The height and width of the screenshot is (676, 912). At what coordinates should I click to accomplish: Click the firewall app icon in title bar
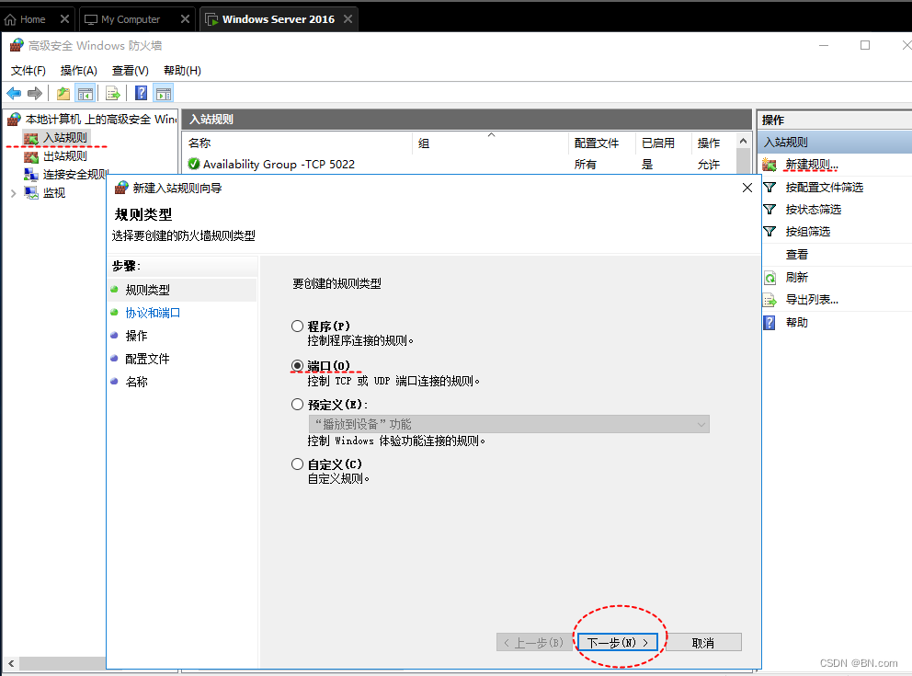point(17,45)
